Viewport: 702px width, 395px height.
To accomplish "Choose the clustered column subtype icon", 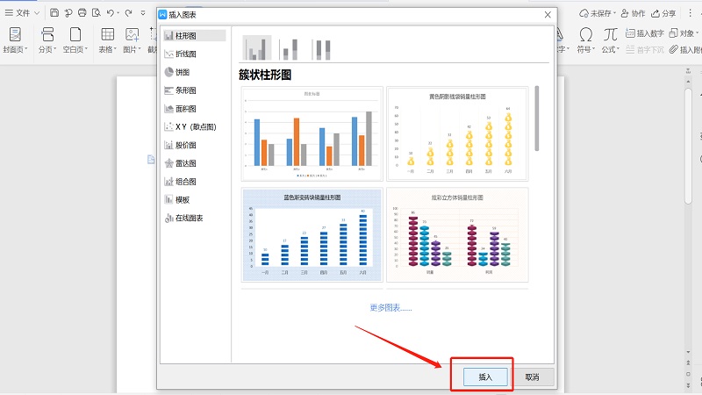I will tap(256, 48).
